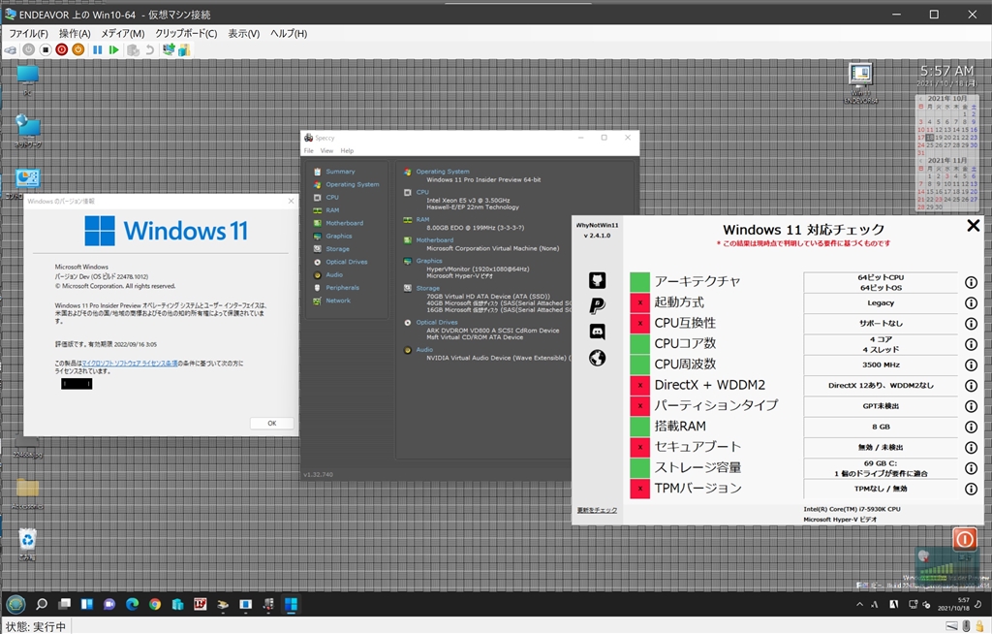Image resolution: width=992 pixels, height=634 pixels.
Task: Click OK in Windows version dialog
Action: [x=272, y=423]
